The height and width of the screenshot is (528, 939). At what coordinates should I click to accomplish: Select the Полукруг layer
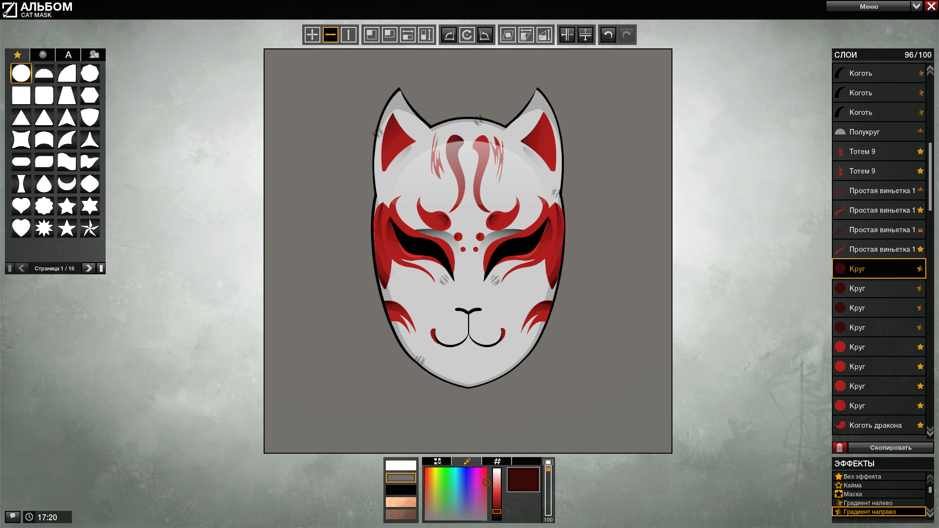click(x=879, y=132)
